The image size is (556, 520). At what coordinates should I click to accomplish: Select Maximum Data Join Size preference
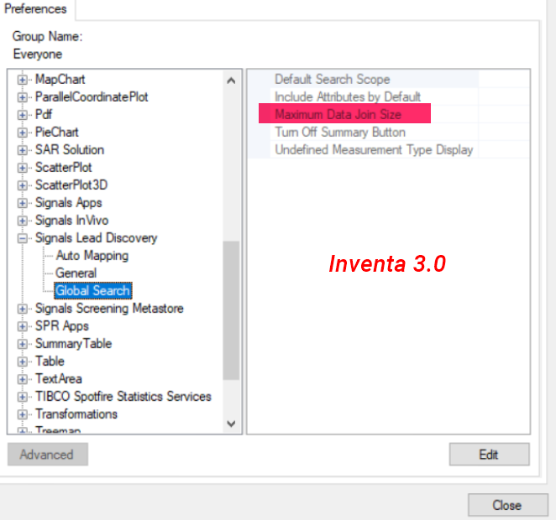tap(338, 115)
